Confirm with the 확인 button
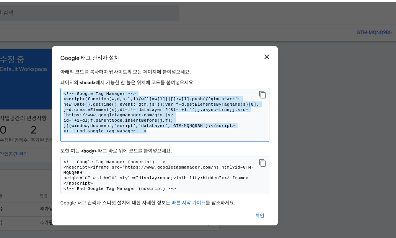The image size is (396, 238). coord(259,215)
